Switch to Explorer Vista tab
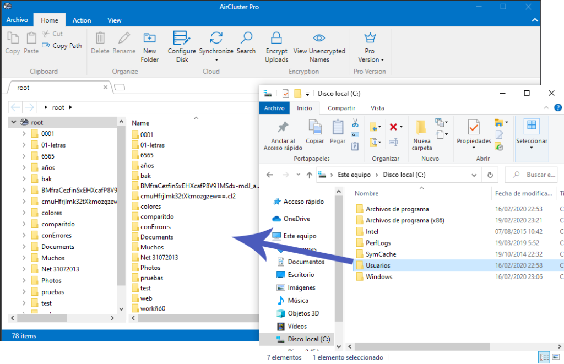564x364 pixels. (x=377, y=108)
